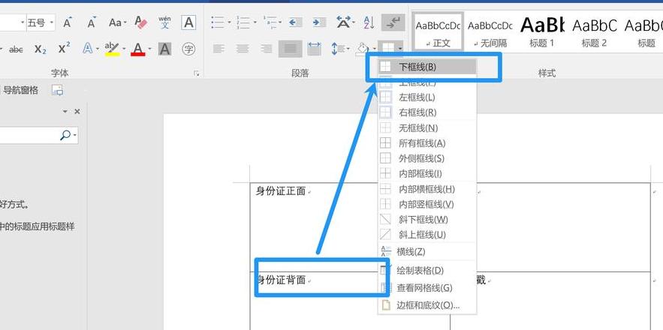The image size is (663, 330).
Task: Clear all formatting with the eraser icon
Action: click(140, 22)
